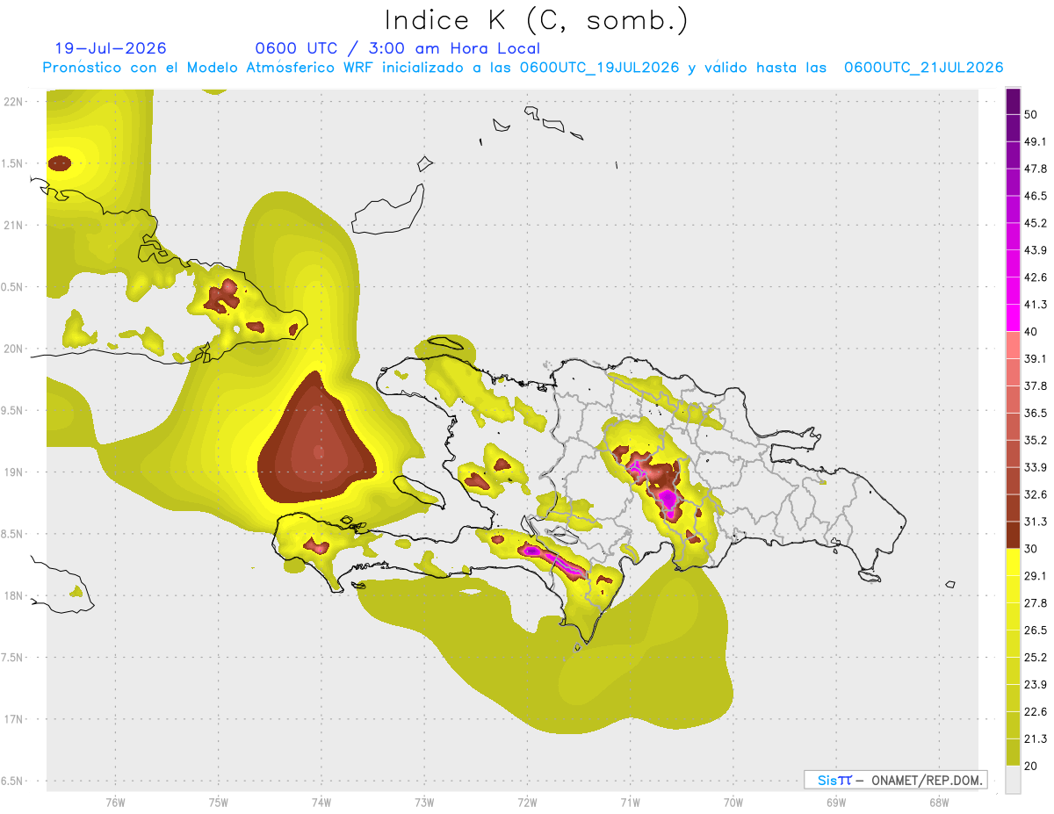Pick the olive swatch between 20 and 21.3

point(1014,753)
